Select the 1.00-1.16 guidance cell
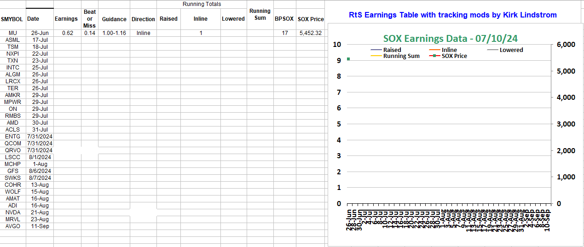The width and height of the screenshot is (584, 247). coord(114,33)
